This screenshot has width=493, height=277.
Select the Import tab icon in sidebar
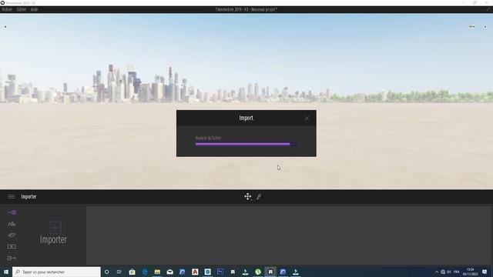12,212
